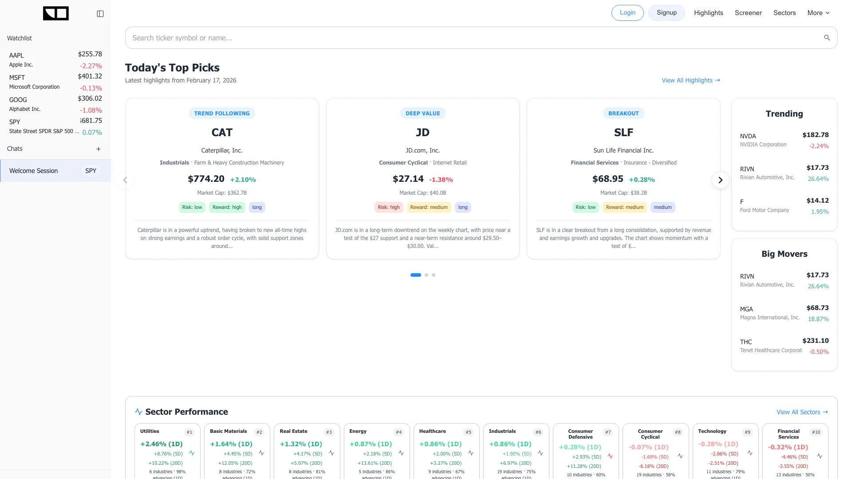Click the Utilities sector chart icon
The image size is (852, 479).
point(192,453)
